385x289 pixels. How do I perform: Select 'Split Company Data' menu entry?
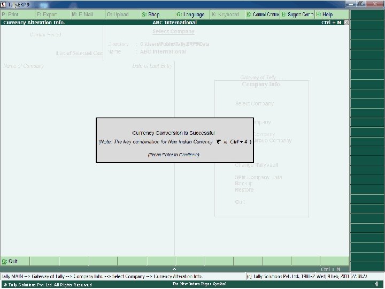(258, 178)
